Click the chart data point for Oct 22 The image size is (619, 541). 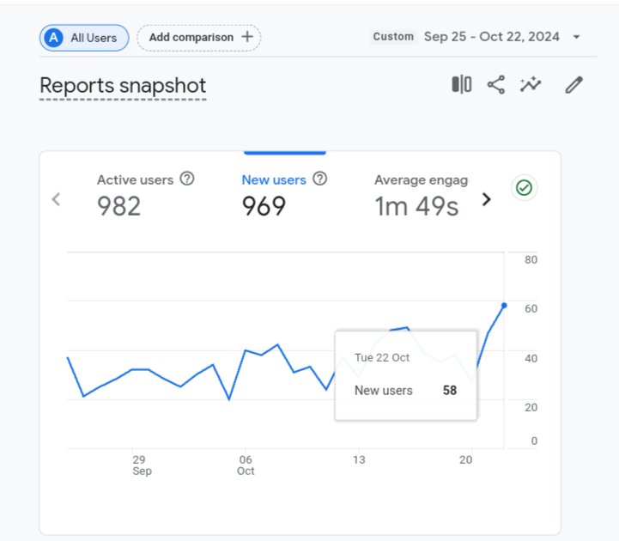[x=504, y=305]
